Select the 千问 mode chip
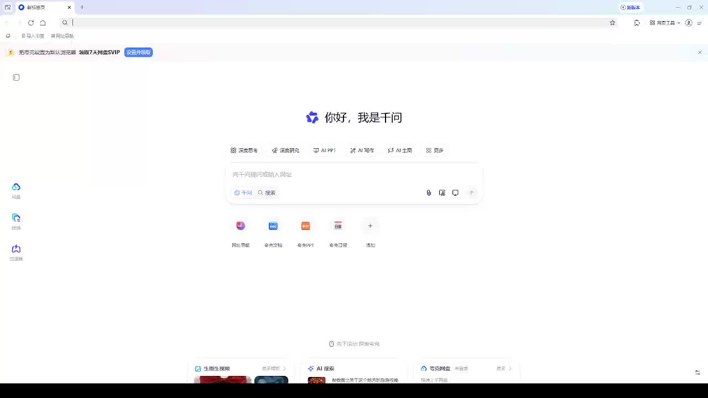 (243, 193)
